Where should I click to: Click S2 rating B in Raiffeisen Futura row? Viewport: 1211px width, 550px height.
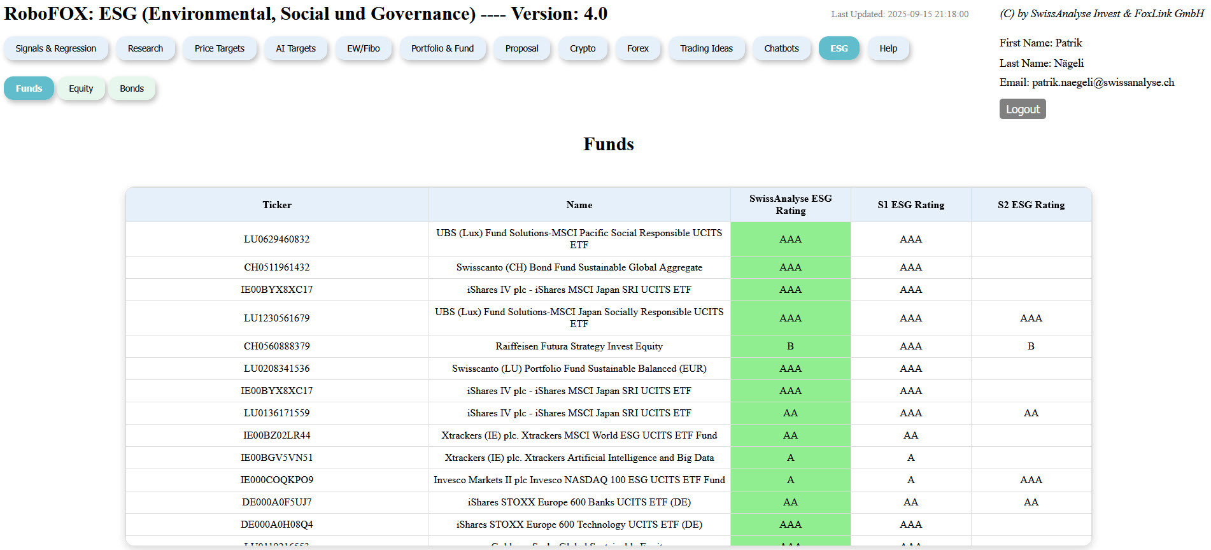(x=1031, y=346)
